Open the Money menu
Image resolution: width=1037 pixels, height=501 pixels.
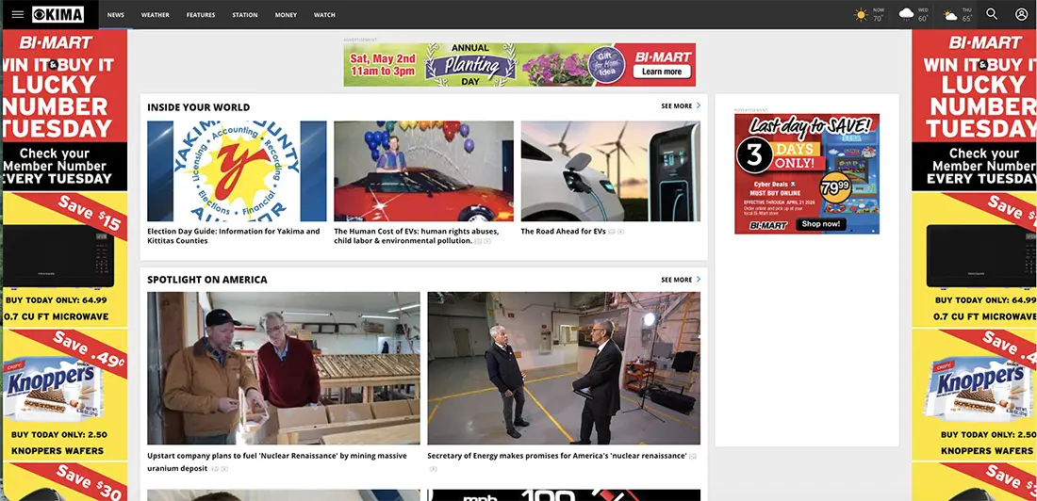coord(286,14)
